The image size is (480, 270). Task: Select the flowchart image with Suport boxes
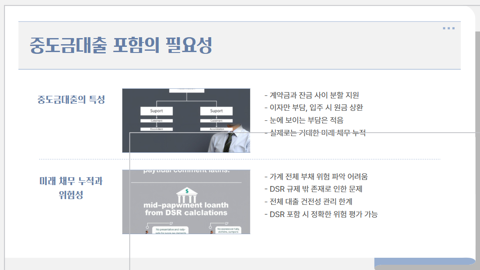186,120
